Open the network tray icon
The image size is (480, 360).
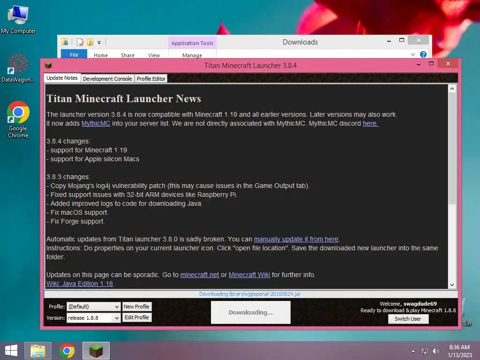(x=425, y=351)
